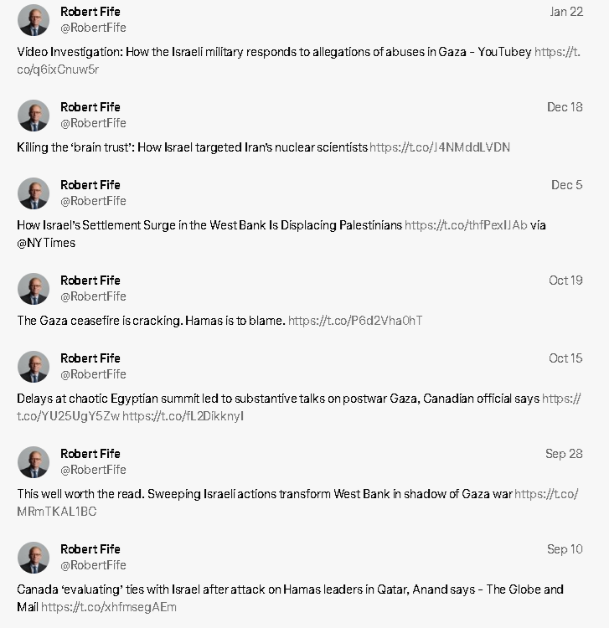Open the t.co/fL2DikknyI link

click(x=183, y=416)
